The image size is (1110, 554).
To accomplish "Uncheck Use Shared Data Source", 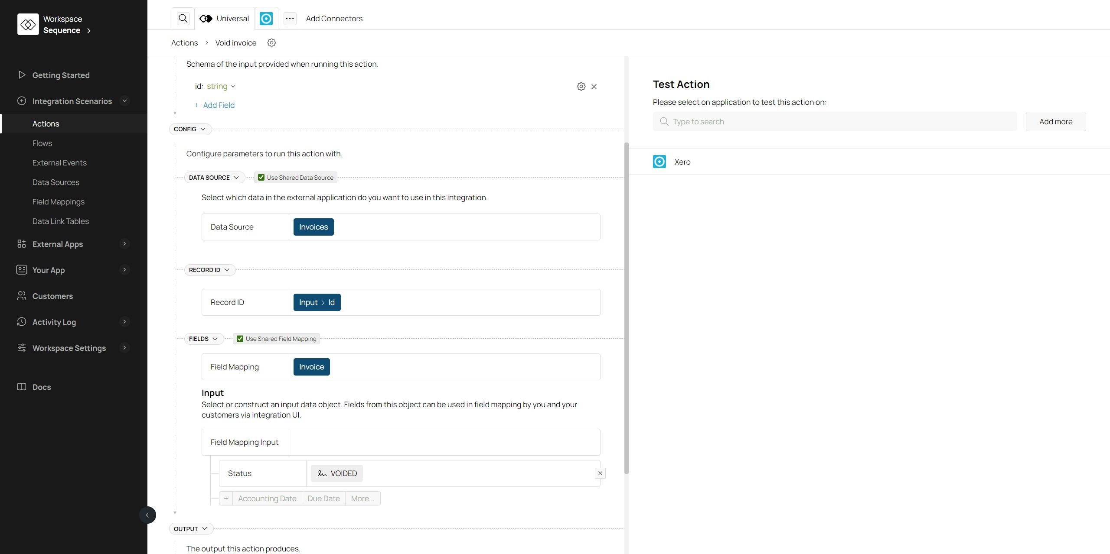I will tap(261, 178).
